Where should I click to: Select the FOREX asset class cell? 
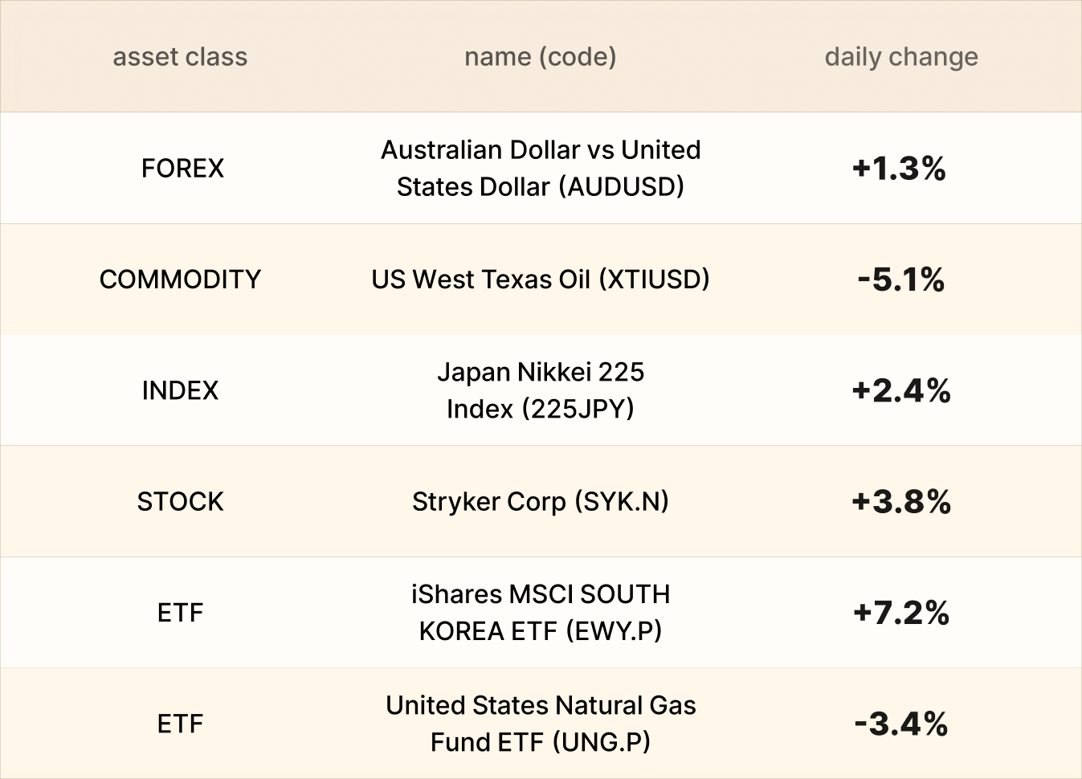[182, 169]
